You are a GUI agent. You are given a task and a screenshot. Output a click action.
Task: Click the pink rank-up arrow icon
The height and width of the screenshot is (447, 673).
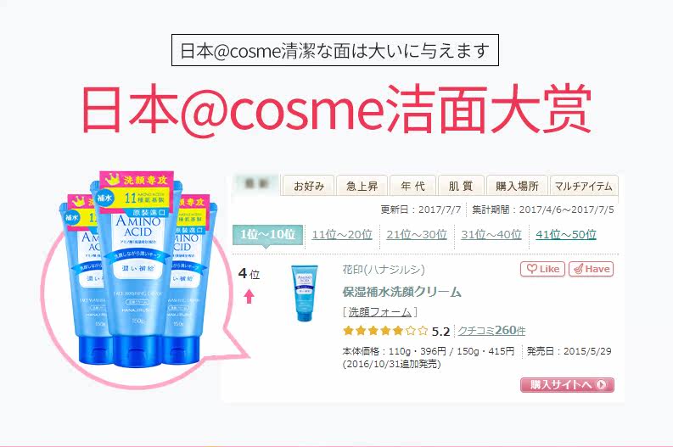(x=249, y=296)
